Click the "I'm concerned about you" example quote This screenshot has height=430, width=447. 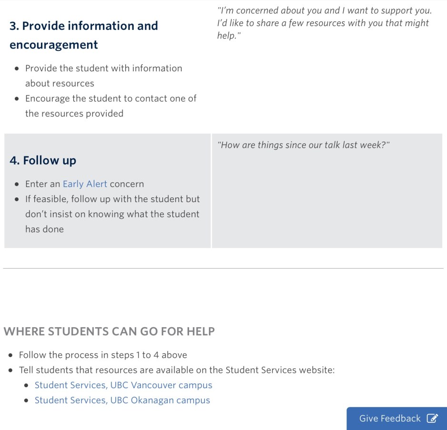coord(324,23)
